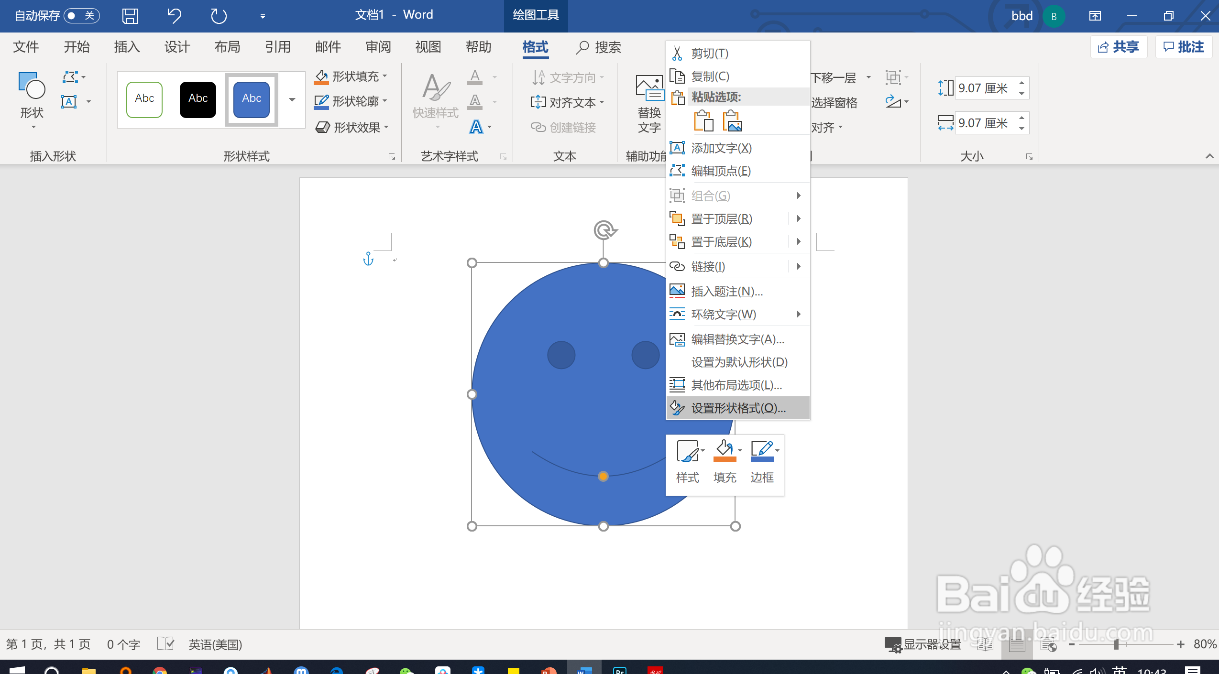This screenshot has height=674, width=1219.
Task: Open the 对齐文本 dropdown
Action: click(602, 102)
